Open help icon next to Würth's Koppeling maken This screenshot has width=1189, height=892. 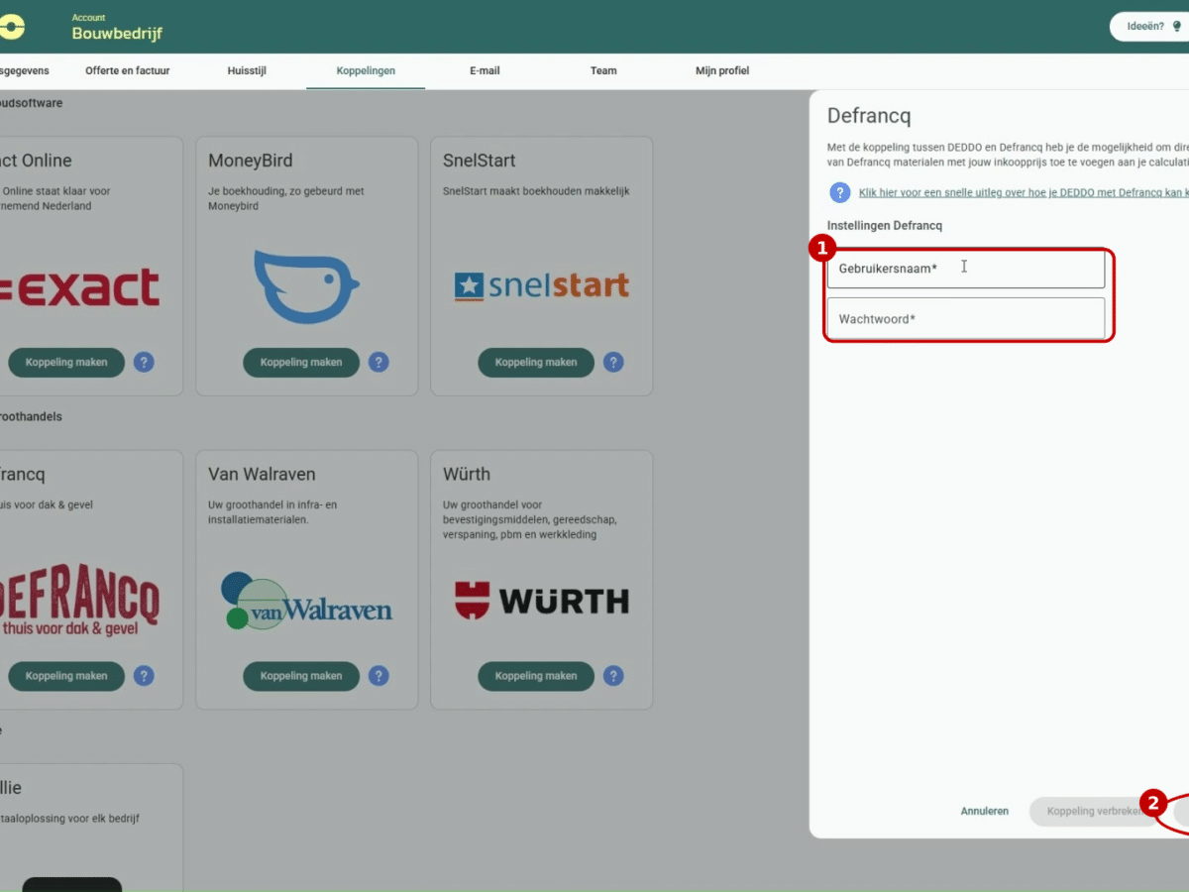point(613,676)
